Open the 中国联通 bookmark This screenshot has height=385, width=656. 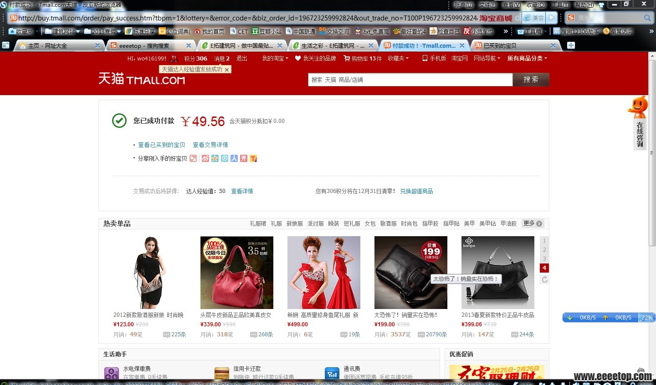(301, 31)
